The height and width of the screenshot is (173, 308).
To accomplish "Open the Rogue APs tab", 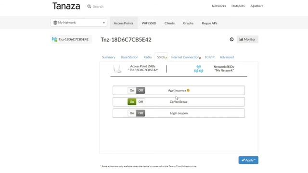I will pos(210,23).
